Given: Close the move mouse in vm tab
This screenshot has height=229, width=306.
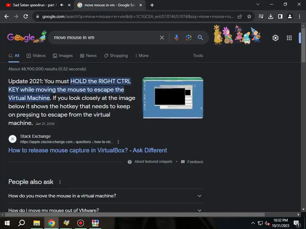Looking at the screenshot, I should pyautogui.click(x=141, y=5).
